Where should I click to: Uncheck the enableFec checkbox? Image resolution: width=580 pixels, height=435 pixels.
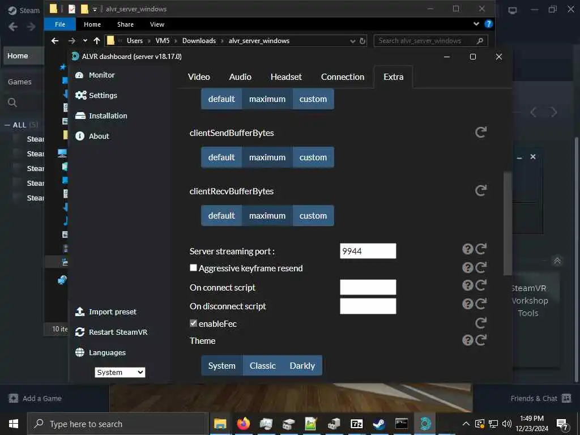[x=193, y=323]
